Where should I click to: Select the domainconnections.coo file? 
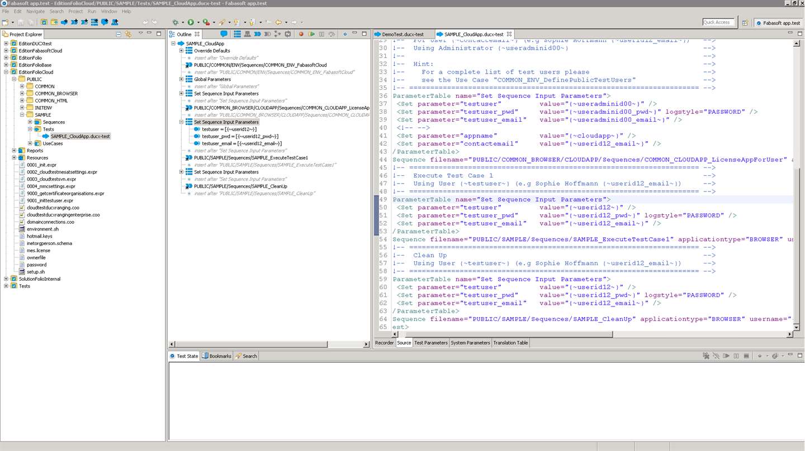pos(46,222)
